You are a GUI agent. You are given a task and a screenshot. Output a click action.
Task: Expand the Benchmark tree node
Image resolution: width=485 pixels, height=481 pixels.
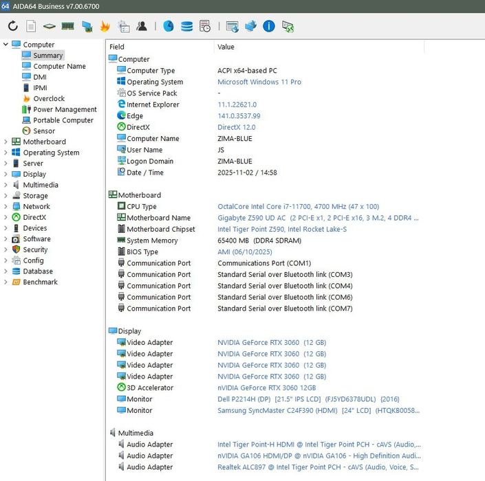click(6, 282)
